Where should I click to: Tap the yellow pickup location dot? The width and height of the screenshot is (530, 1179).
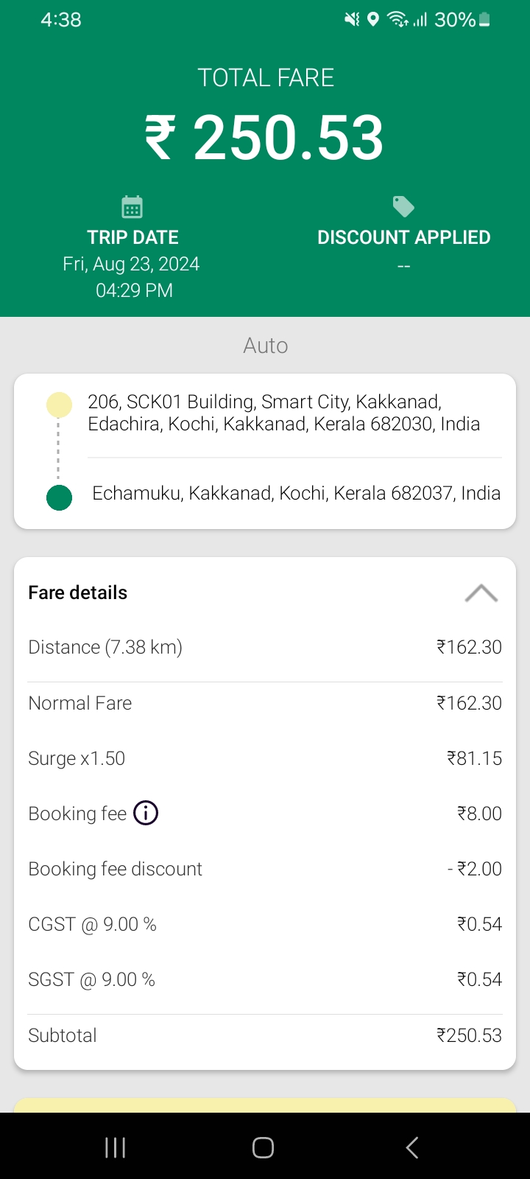click(x=59, y=405)
